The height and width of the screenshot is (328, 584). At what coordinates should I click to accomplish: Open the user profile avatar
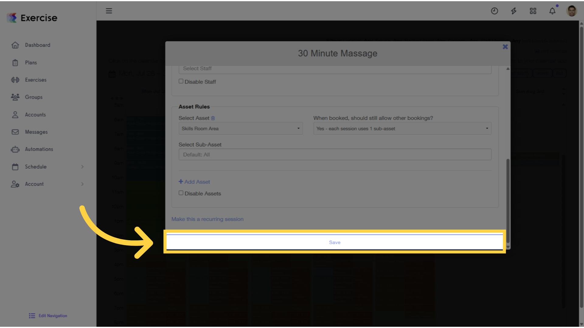coord(572,11)
